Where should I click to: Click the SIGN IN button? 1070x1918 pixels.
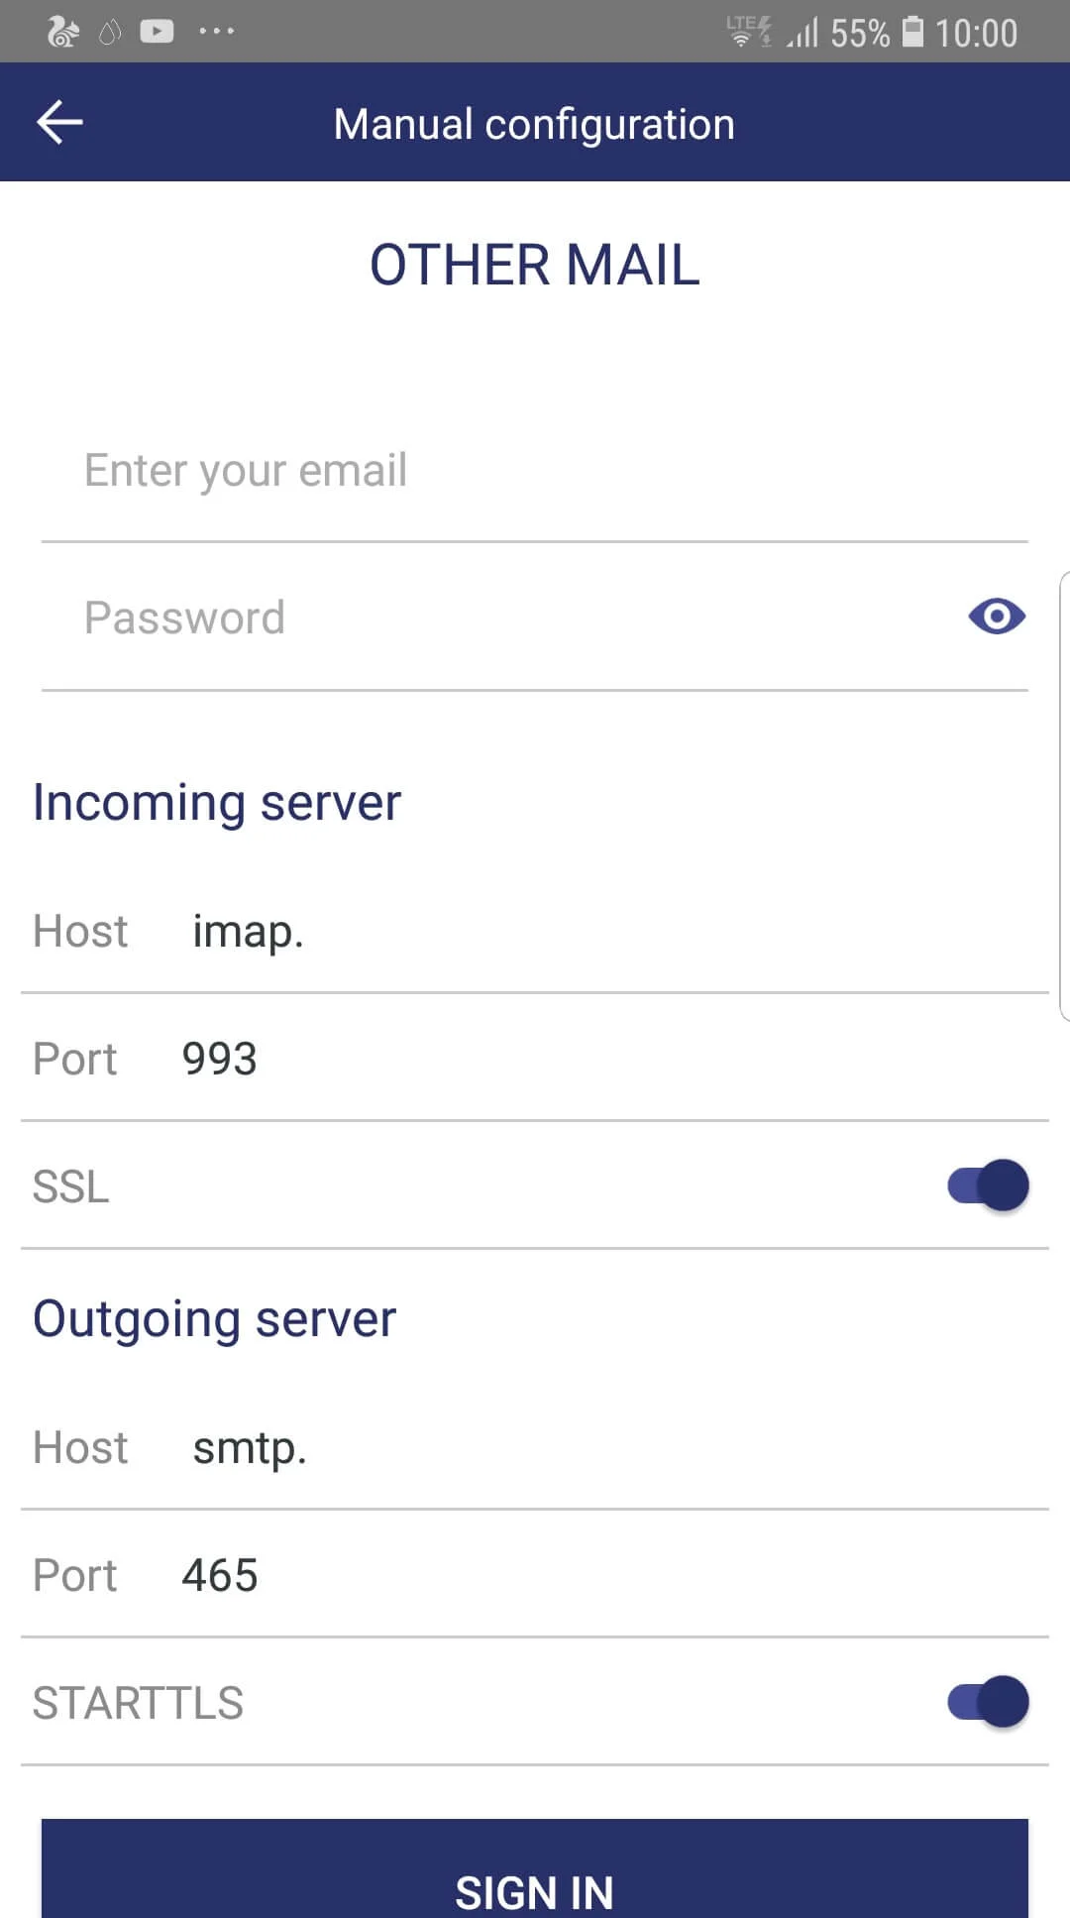(535, 1868)
